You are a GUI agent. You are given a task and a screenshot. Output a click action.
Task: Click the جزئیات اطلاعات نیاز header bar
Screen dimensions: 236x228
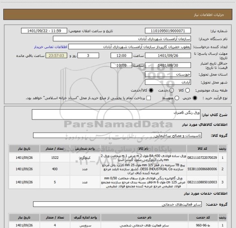[x=118, y=14]
